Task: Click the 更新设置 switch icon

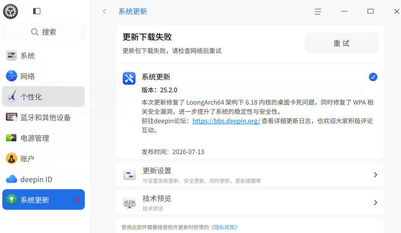Action: [130, 175]
